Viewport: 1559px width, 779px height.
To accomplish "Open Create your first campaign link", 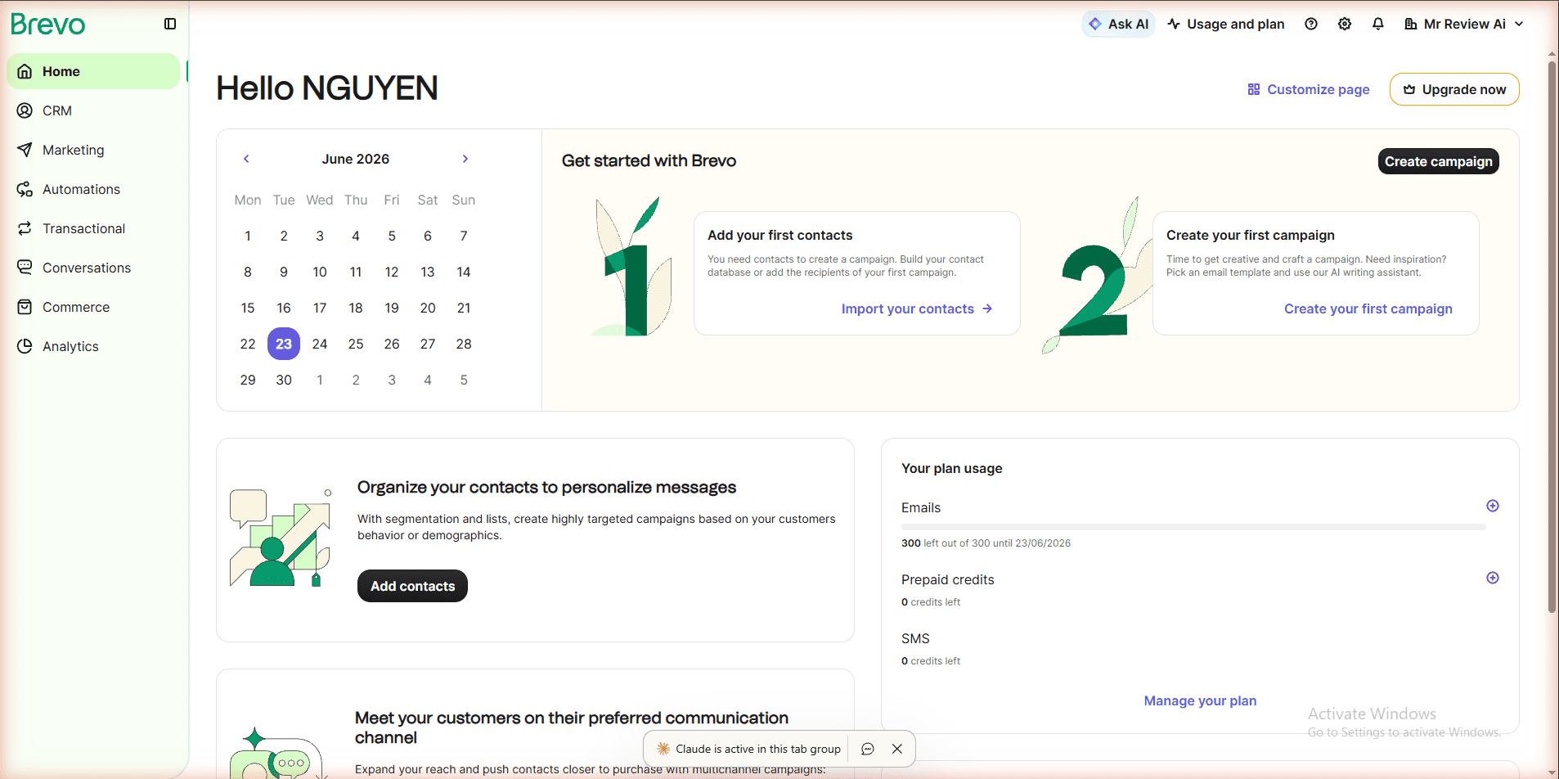I will 1368,308.
